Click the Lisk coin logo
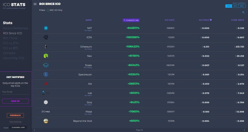This screenshot has width=248, height=132. (x=46, y=93)
